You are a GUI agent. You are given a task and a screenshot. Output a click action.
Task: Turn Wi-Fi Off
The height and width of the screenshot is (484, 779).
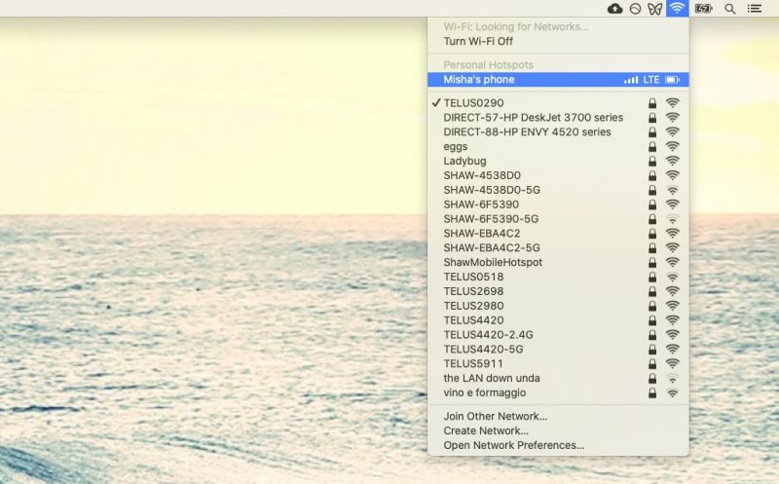[558, 41]
